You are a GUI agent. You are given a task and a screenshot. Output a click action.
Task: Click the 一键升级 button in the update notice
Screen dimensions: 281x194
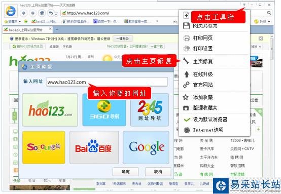[123, 38]
